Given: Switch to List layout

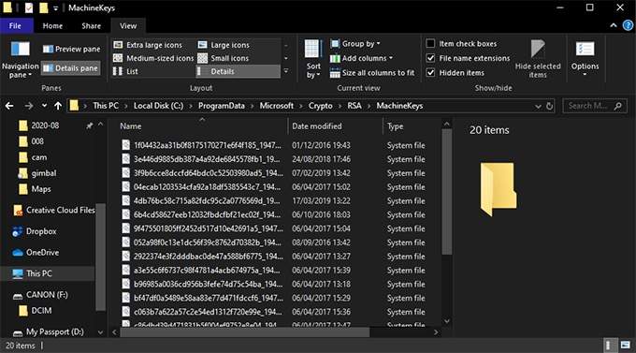Looking at the screenshot, I should pyautogui.click(x=125, y=71).
